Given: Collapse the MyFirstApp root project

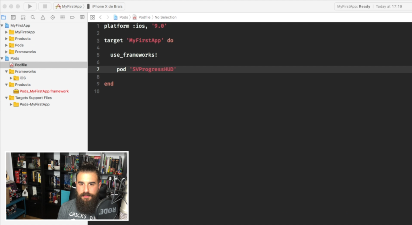Looking at the screenshot, I should [2, 25].
